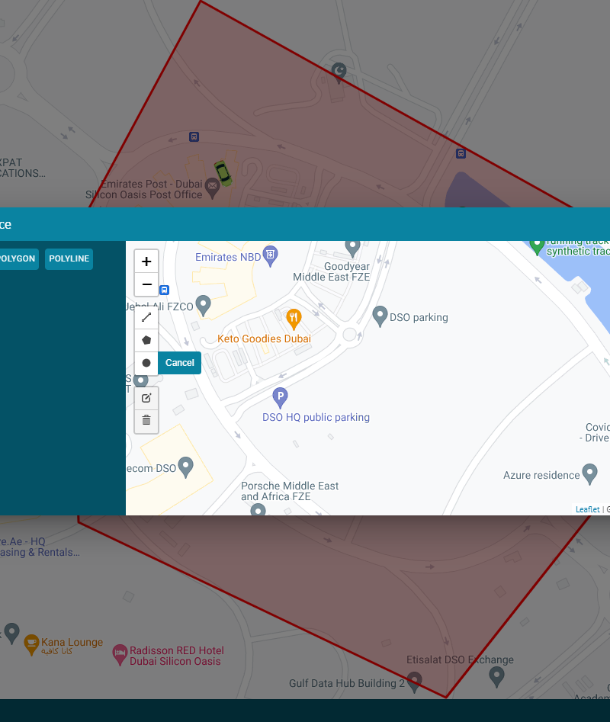Click the 'Keto Goodies Dubai' map label
Image resolution: width=610 pixels, height=722 pixels.
coord(265,339)
